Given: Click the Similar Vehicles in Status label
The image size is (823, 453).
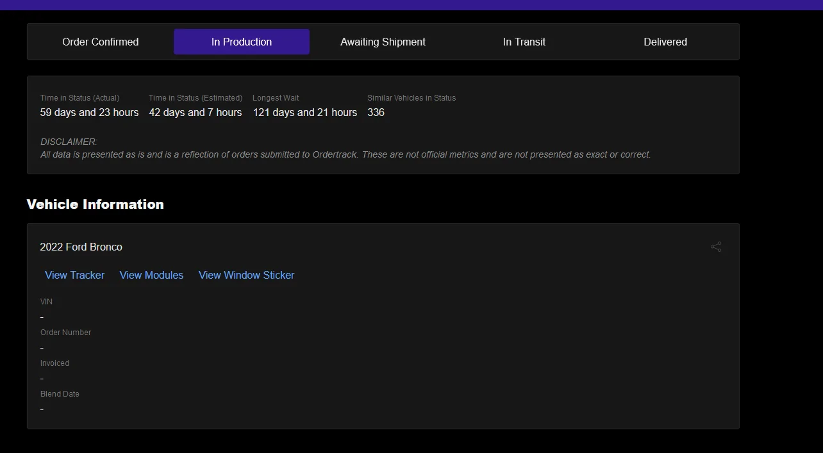Looking at the screenshot, I should [411, 98].
